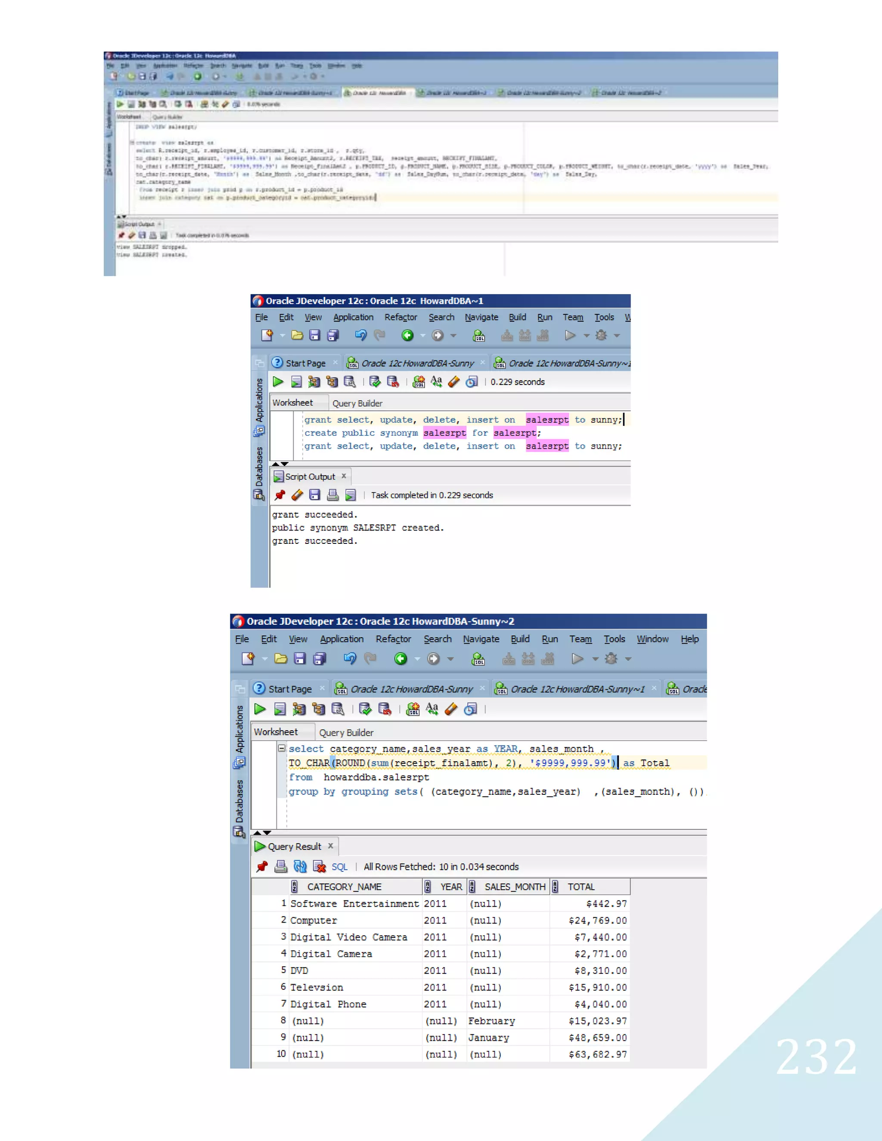Select the Digital Video Camera cell
The image size is (882, 1141).
click(355, 937)
